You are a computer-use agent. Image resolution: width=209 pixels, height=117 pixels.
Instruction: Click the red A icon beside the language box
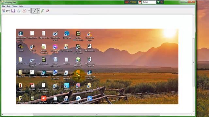click(x=140, y=2)
